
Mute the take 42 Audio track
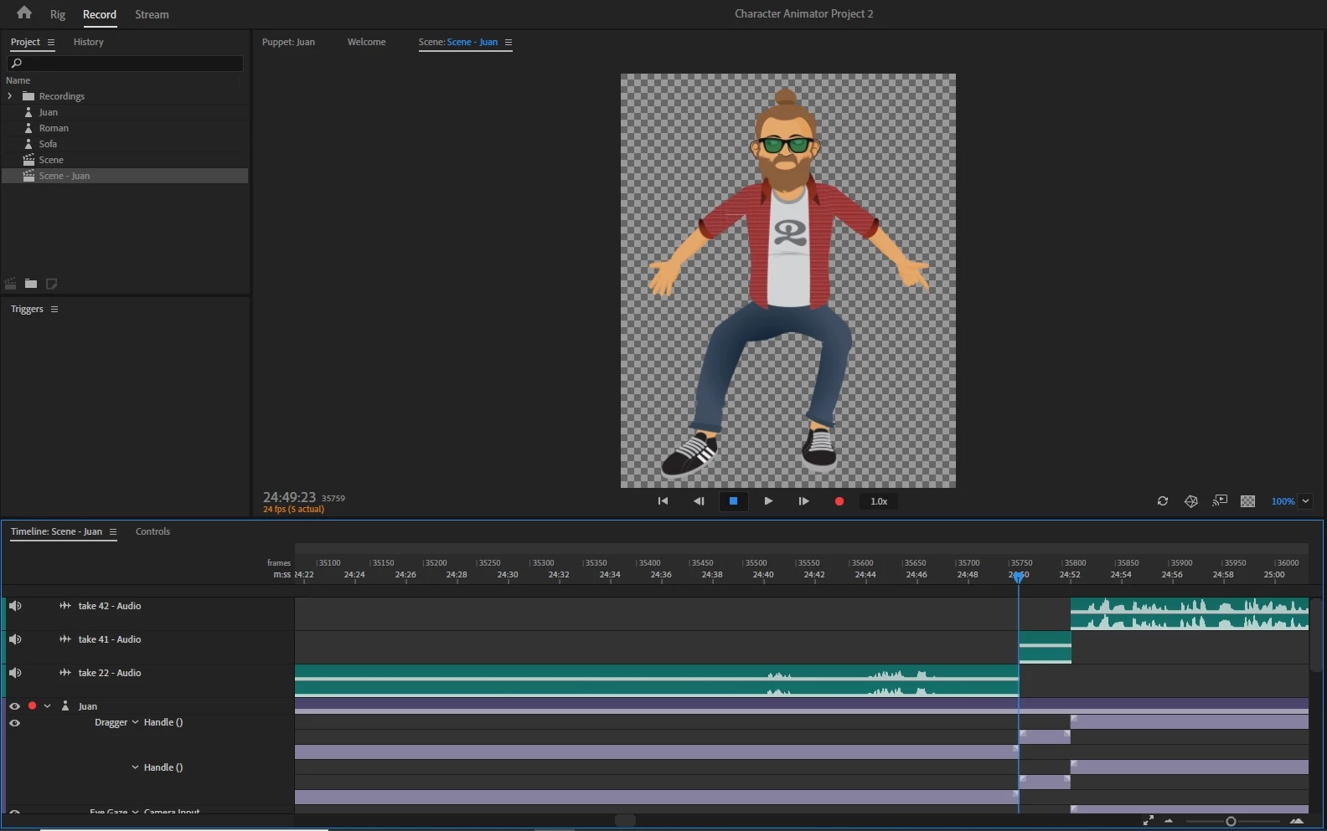15,606
